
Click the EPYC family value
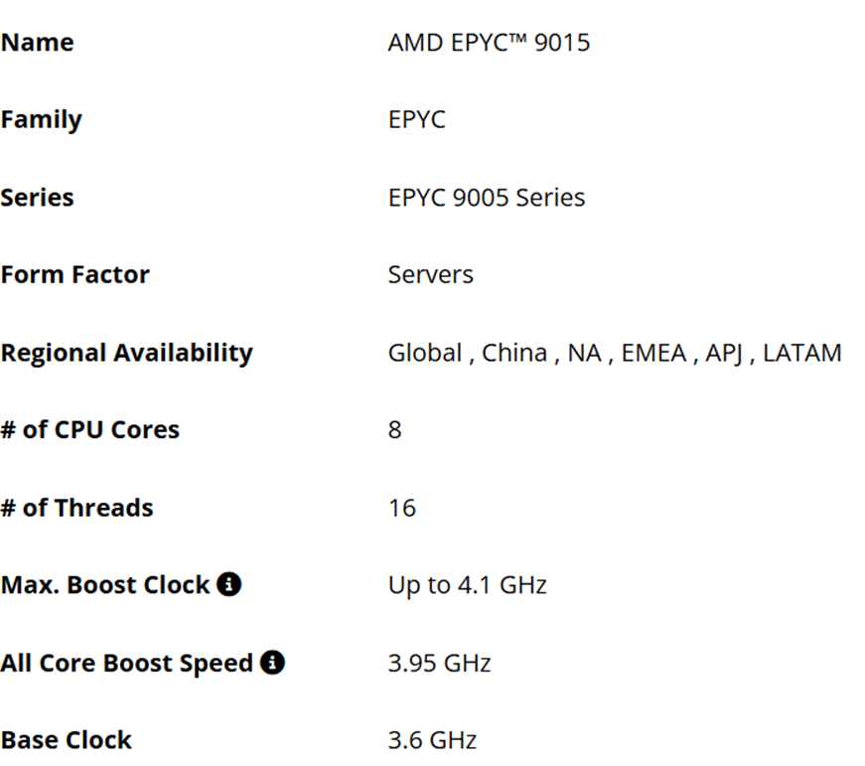coord(416,120)
